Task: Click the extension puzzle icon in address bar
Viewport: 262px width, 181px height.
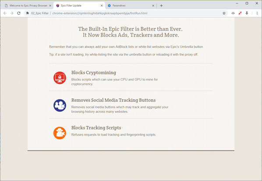Action: click(28, 13)
